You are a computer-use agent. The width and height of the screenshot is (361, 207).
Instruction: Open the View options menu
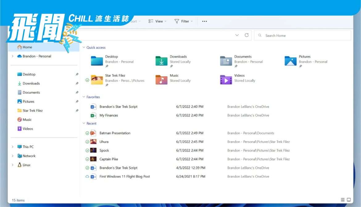point(157,21)
